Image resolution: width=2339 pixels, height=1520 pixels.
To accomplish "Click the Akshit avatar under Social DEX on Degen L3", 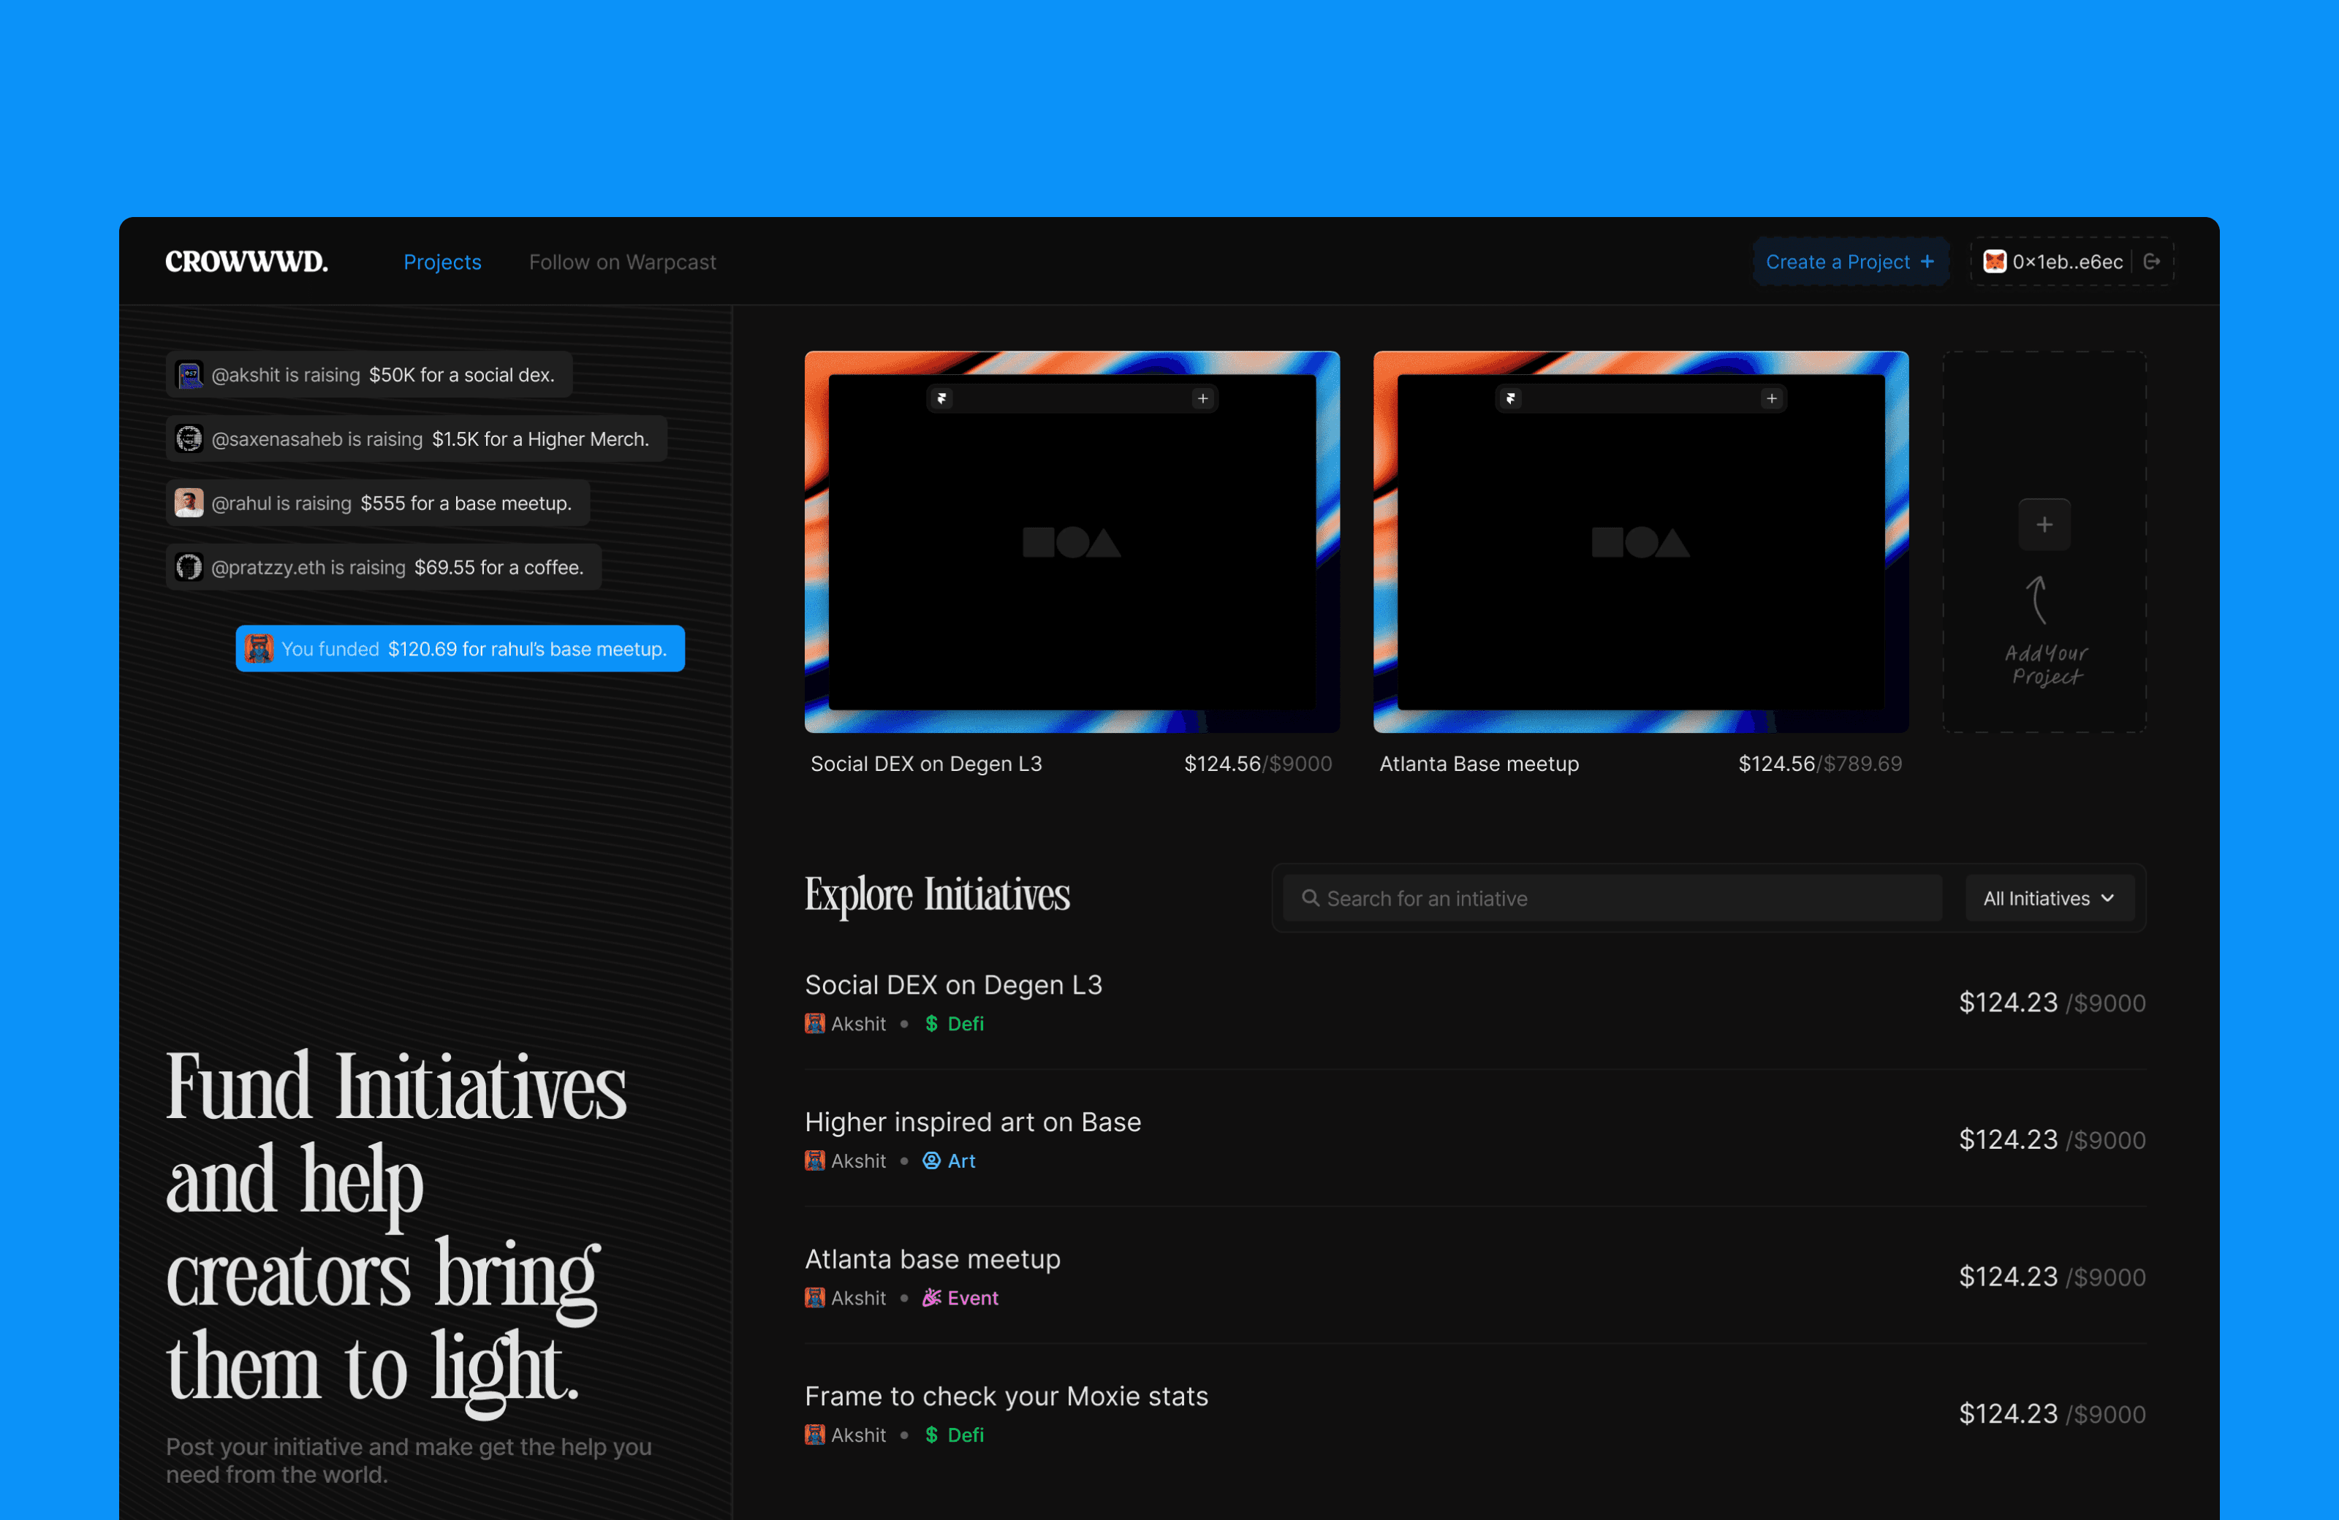I will click(815, 1023).
